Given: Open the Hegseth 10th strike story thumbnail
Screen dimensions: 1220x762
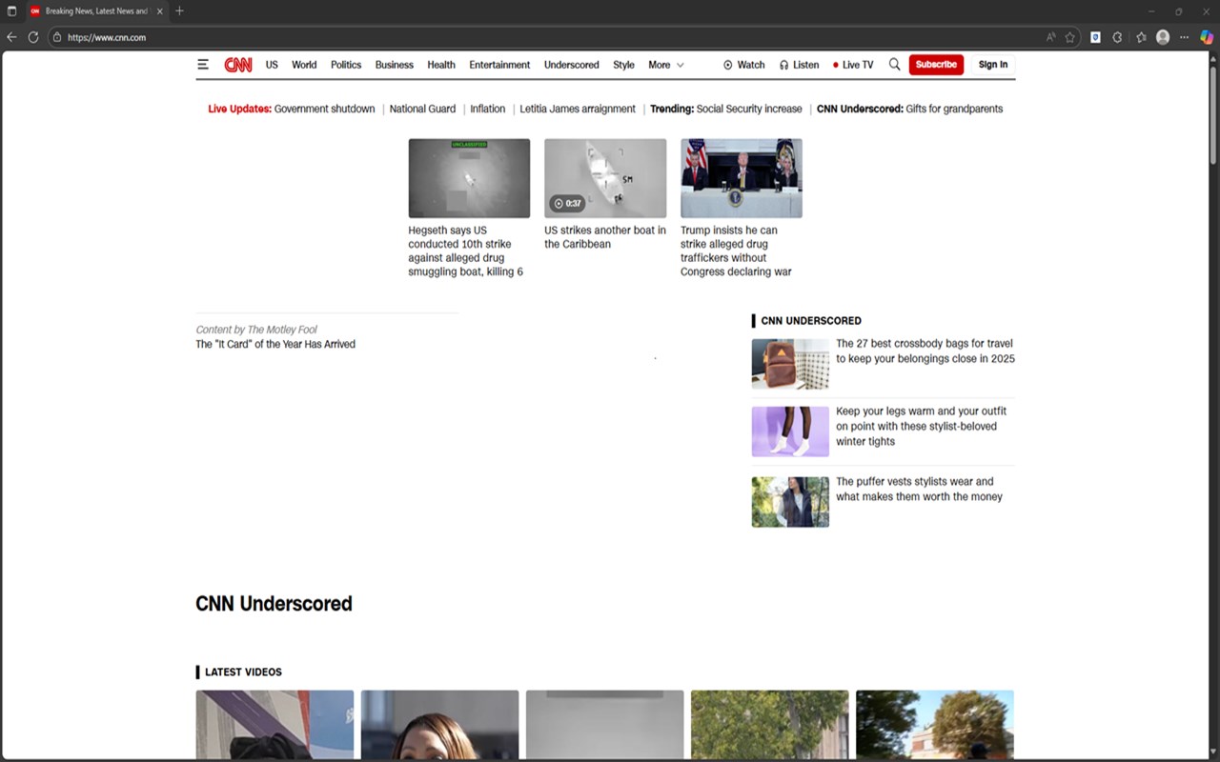Looking at the screenshot, I should [469, 178].
